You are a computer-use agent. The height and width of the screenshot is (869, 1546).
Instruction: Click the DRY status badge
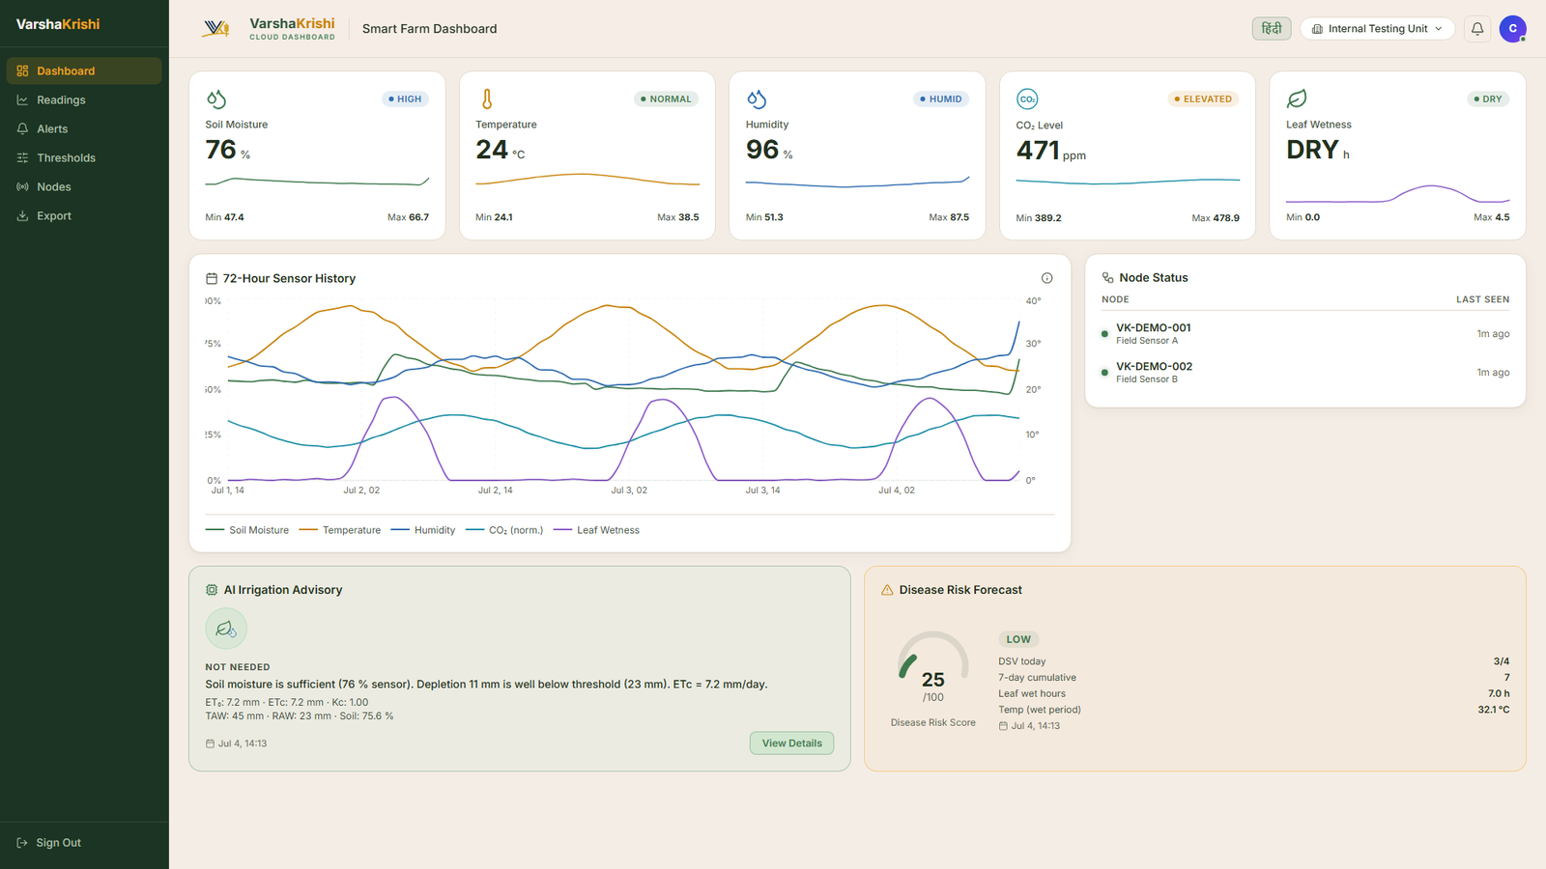pyautogui.click(x=1488, y=98)
